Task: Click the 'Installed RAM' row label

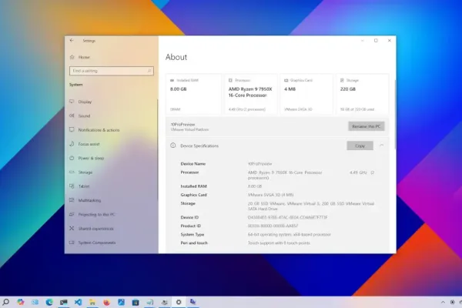Action: click(x=193, y=186)
